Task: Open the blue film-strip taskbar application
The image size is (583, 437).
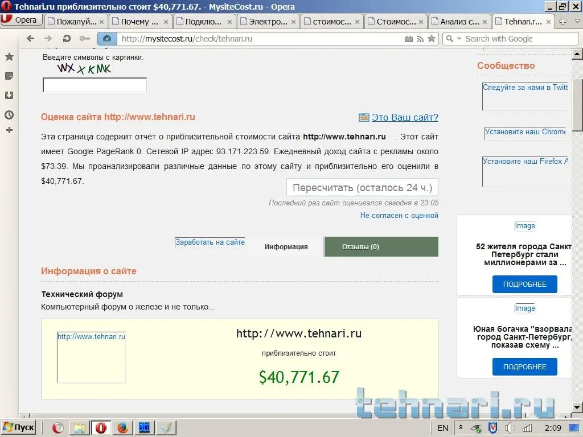Action: (x=144, y=428)
